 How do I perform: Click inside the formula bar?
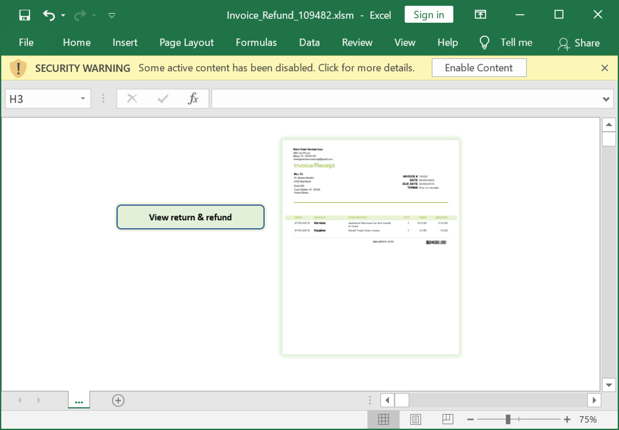406,99
